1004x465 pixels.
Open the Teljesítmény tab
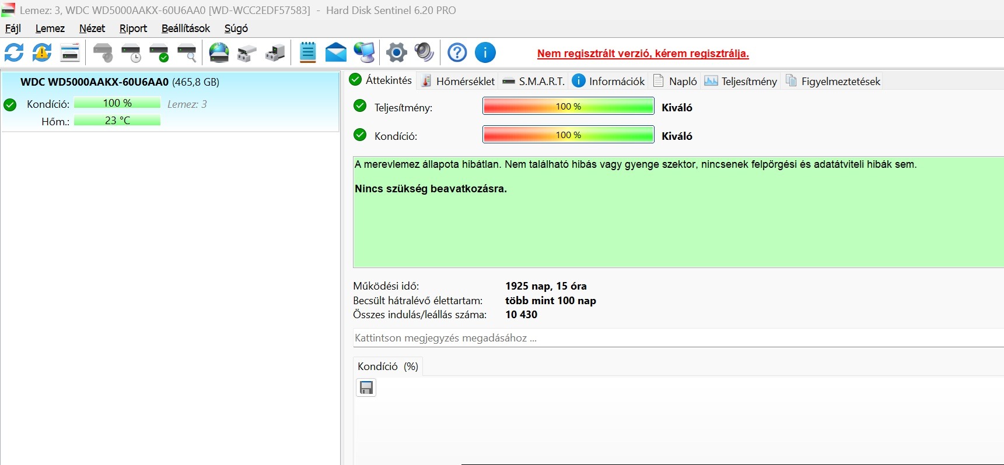coord(741,81)
